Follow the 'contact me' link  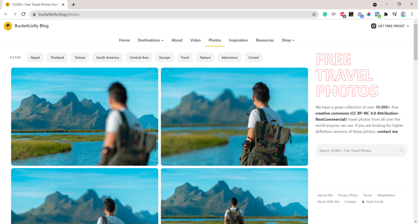[x=387, y=132]
